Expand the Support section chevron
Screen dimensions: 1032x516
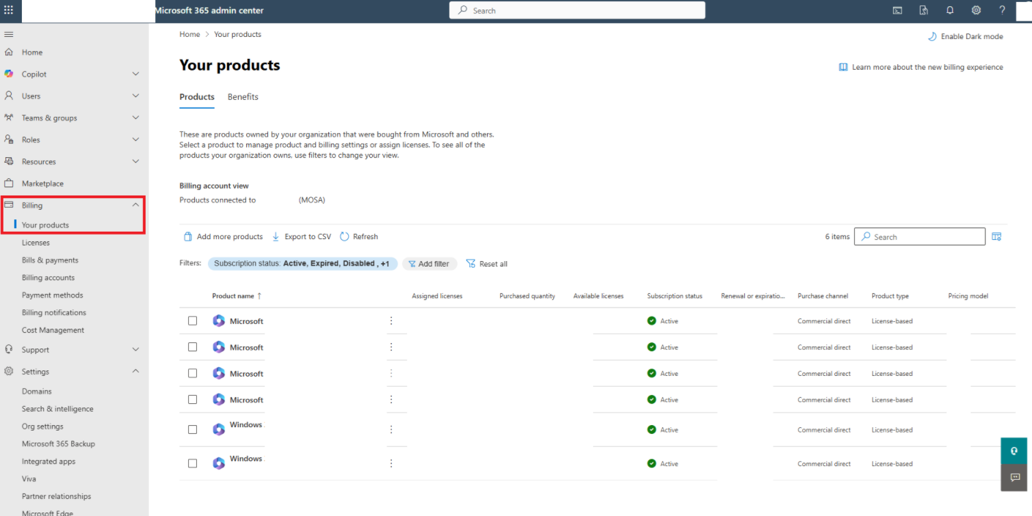(x=135, y=349)
